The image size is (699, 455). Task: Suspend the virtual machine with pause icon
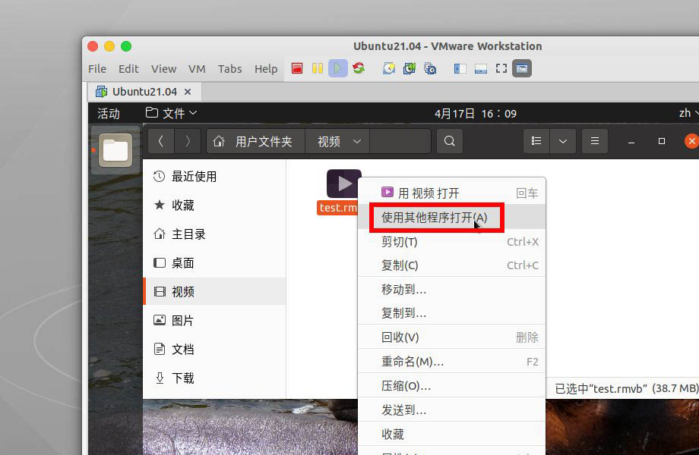tap(317, 68)
